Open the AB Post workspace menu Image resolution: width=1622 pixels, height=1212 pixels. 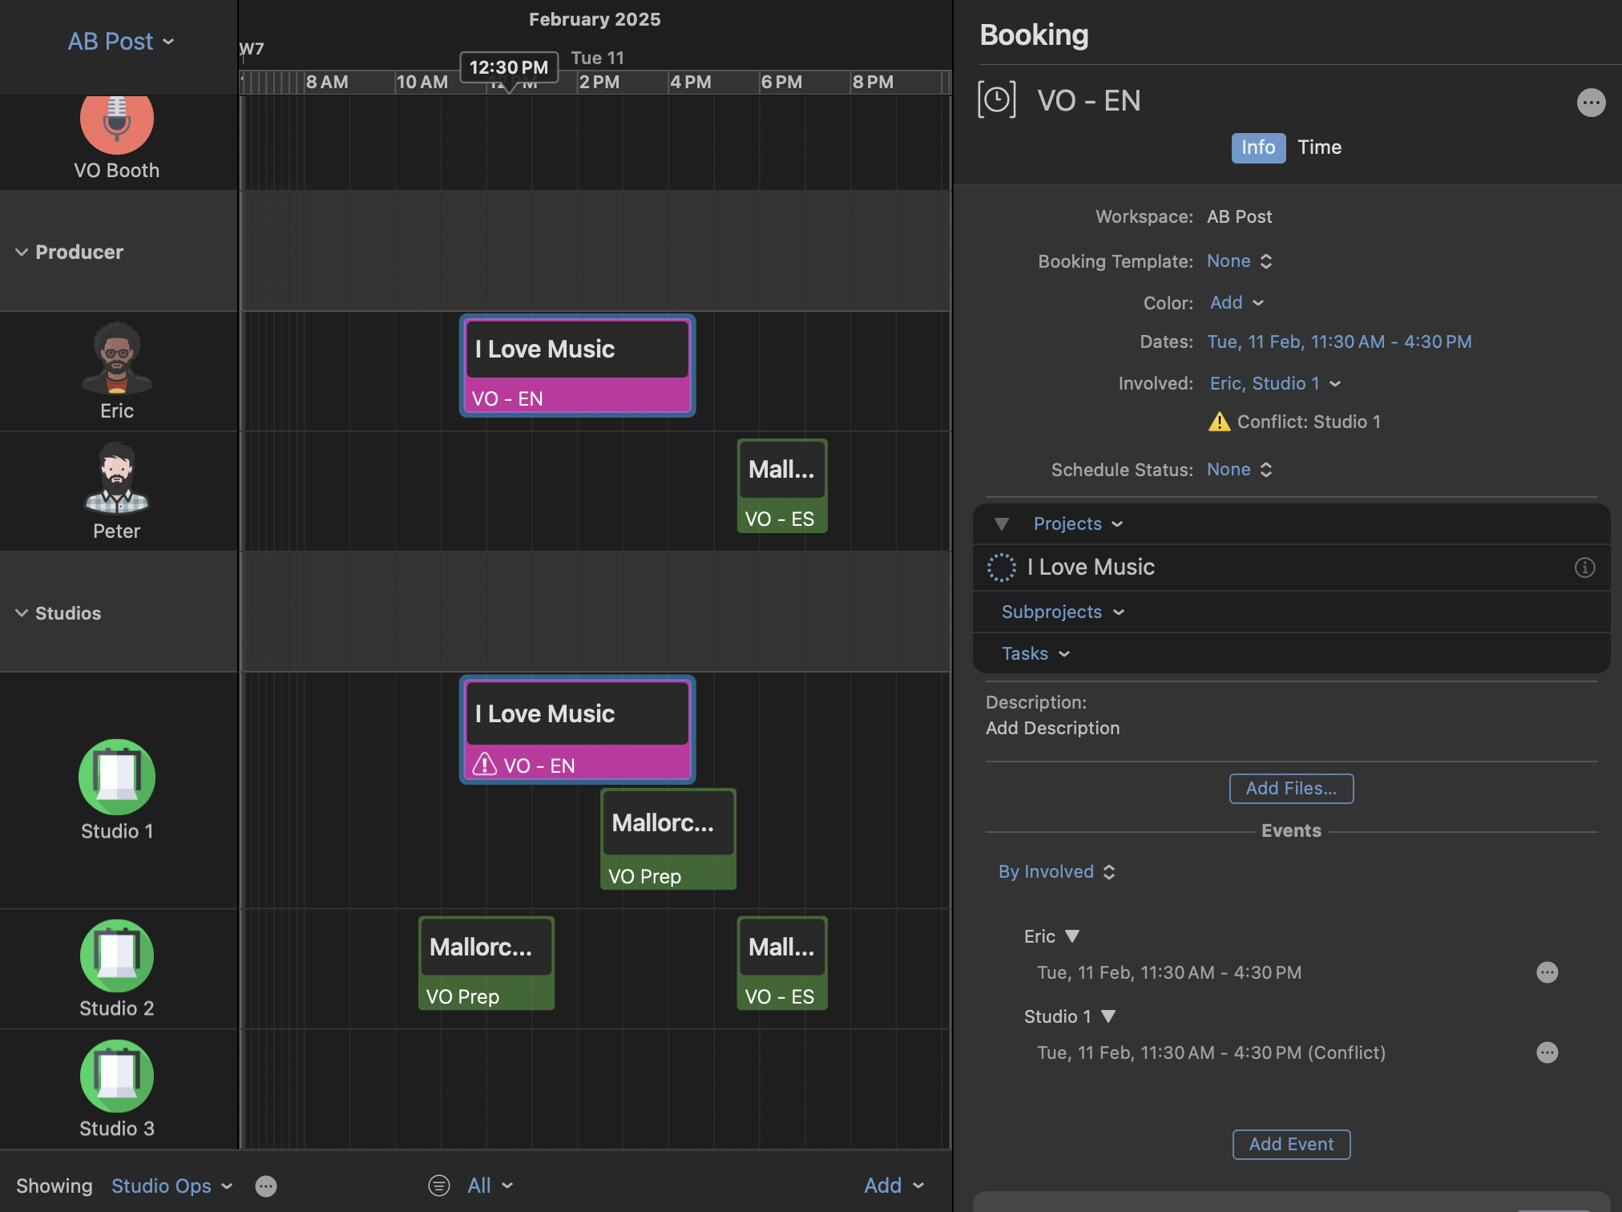pyautogui.click(x=120, y=42)
